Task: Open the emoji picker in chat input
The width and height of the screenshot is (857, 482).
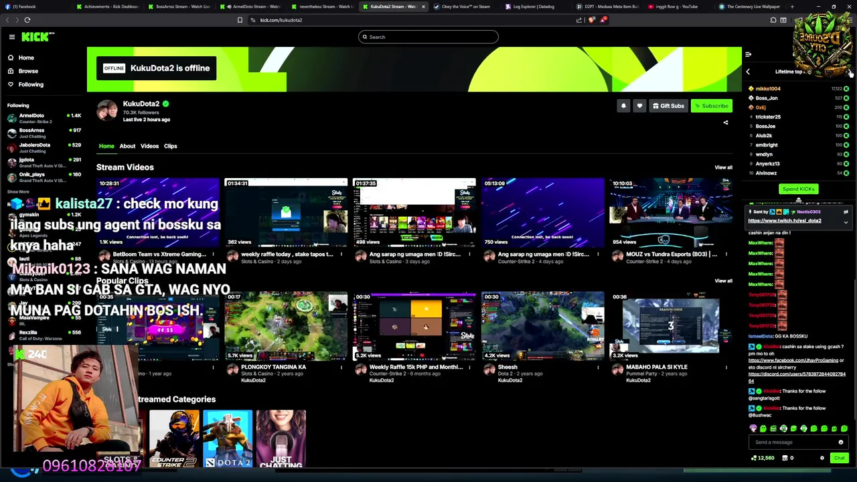Action: click(x=841, y=442)
